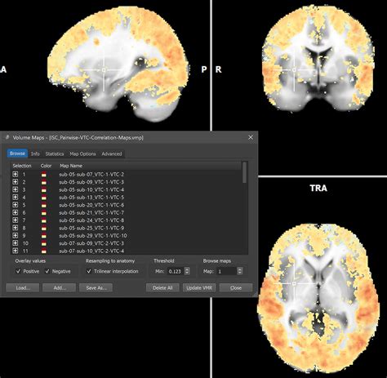This screenshot has height=378, width=387.
Task: Toggle Negative overlay values checkbox
Action: click(47, 271)
